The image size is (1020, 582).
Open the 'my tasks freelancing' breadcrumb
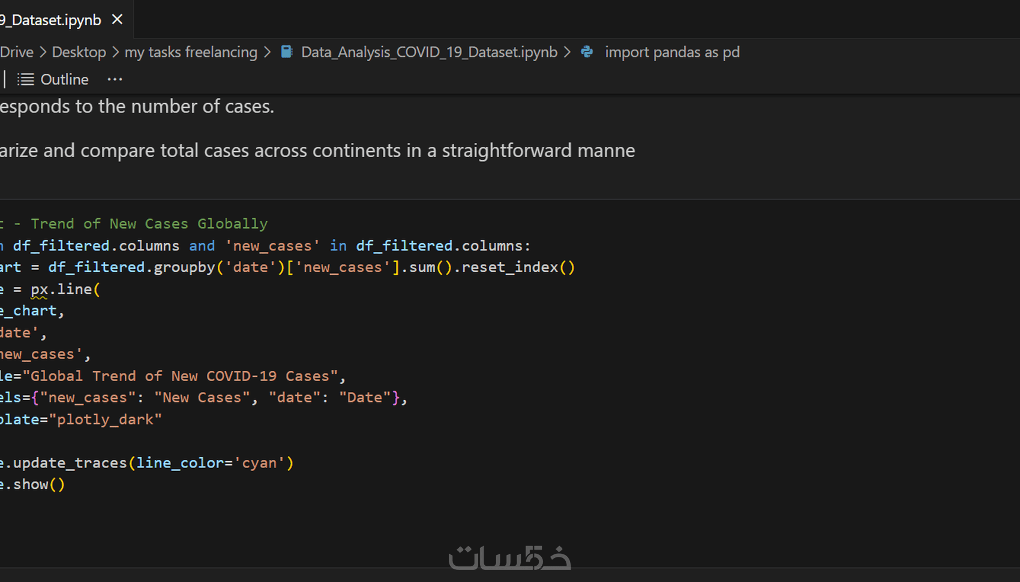click(x=191, y=52)
